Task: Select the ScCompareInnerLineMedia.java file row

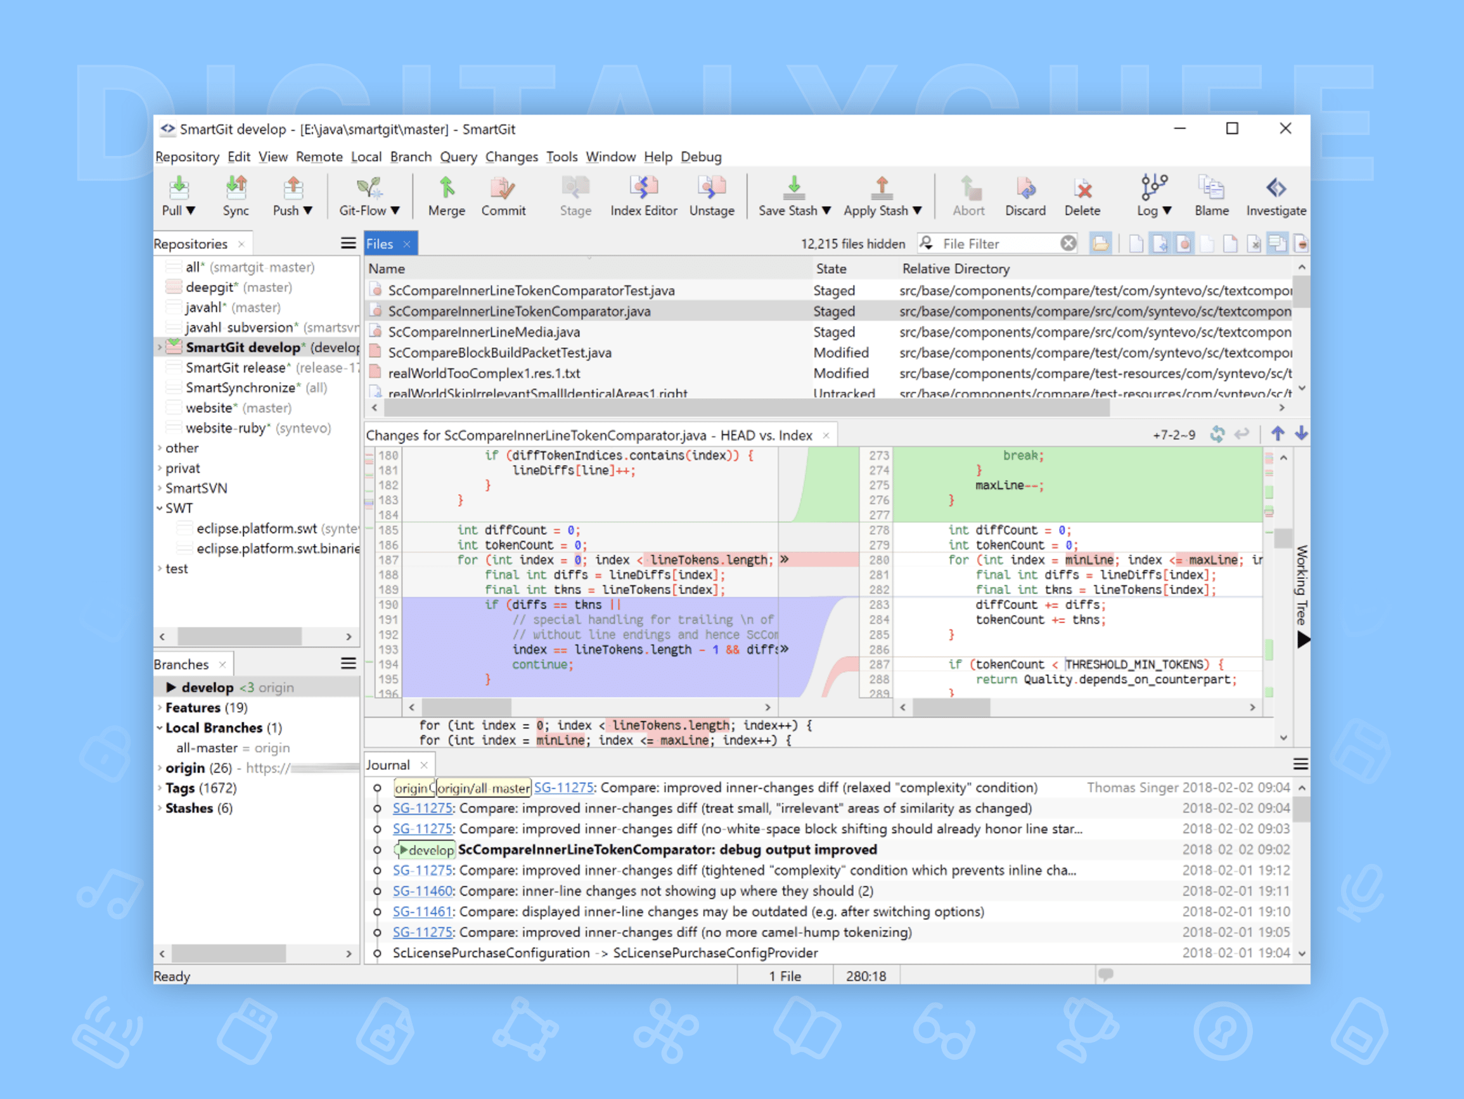Action: tap(484, 331)
